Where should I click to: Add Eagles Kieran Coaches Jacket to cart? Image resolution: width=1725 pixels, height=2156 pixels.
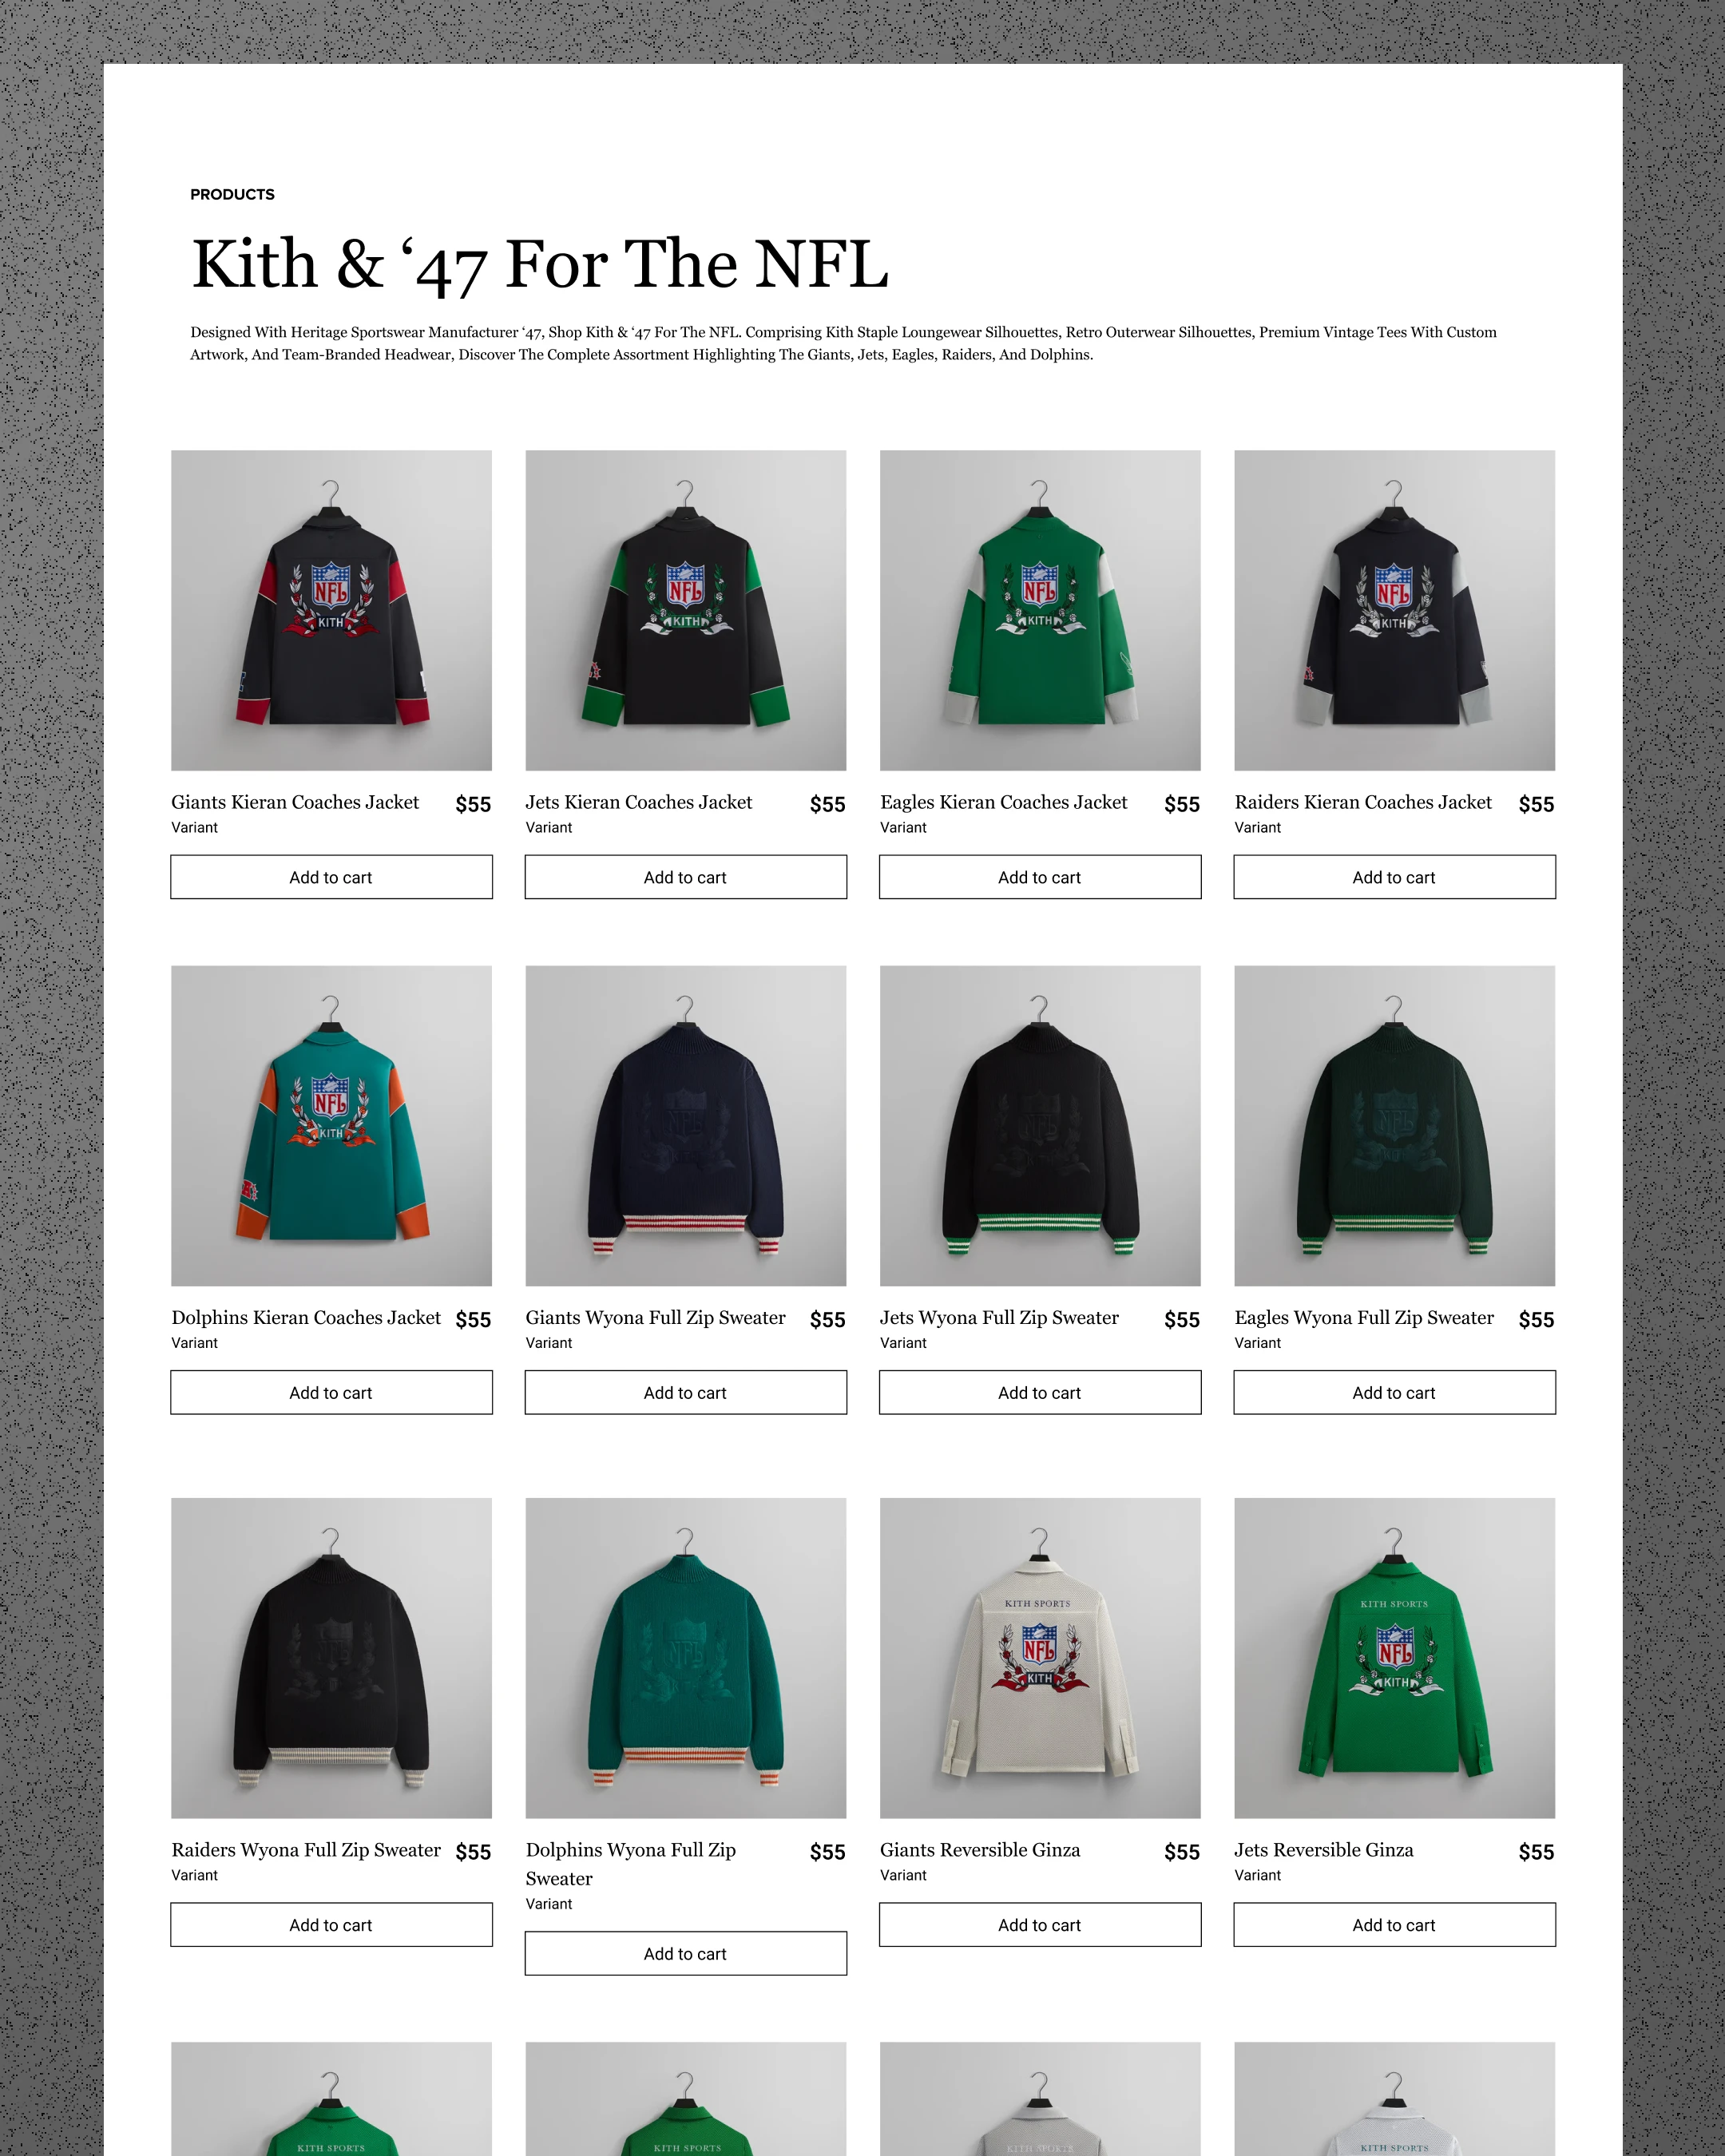click(1040, 877)
